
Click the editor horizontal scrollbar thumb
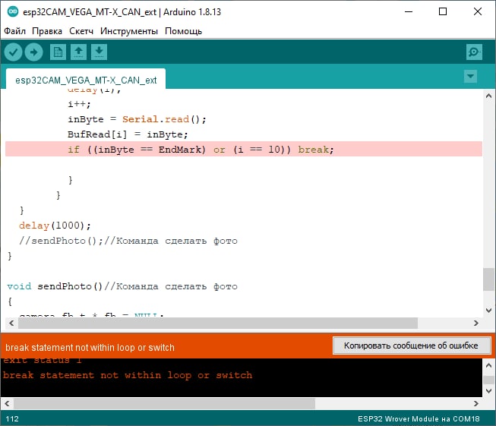click(x=218, y=323)
